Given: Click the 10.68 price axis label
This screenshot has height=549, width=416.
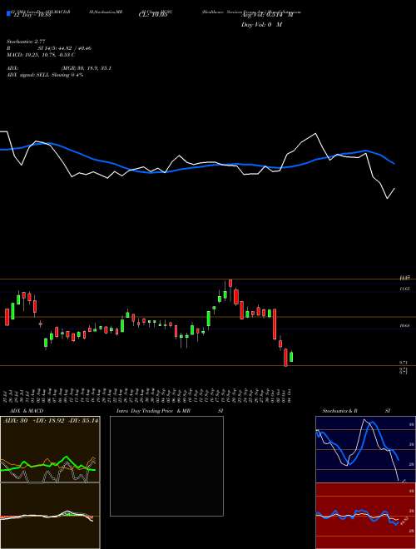Looking at the screenshot, I should [x=404, y=326].
